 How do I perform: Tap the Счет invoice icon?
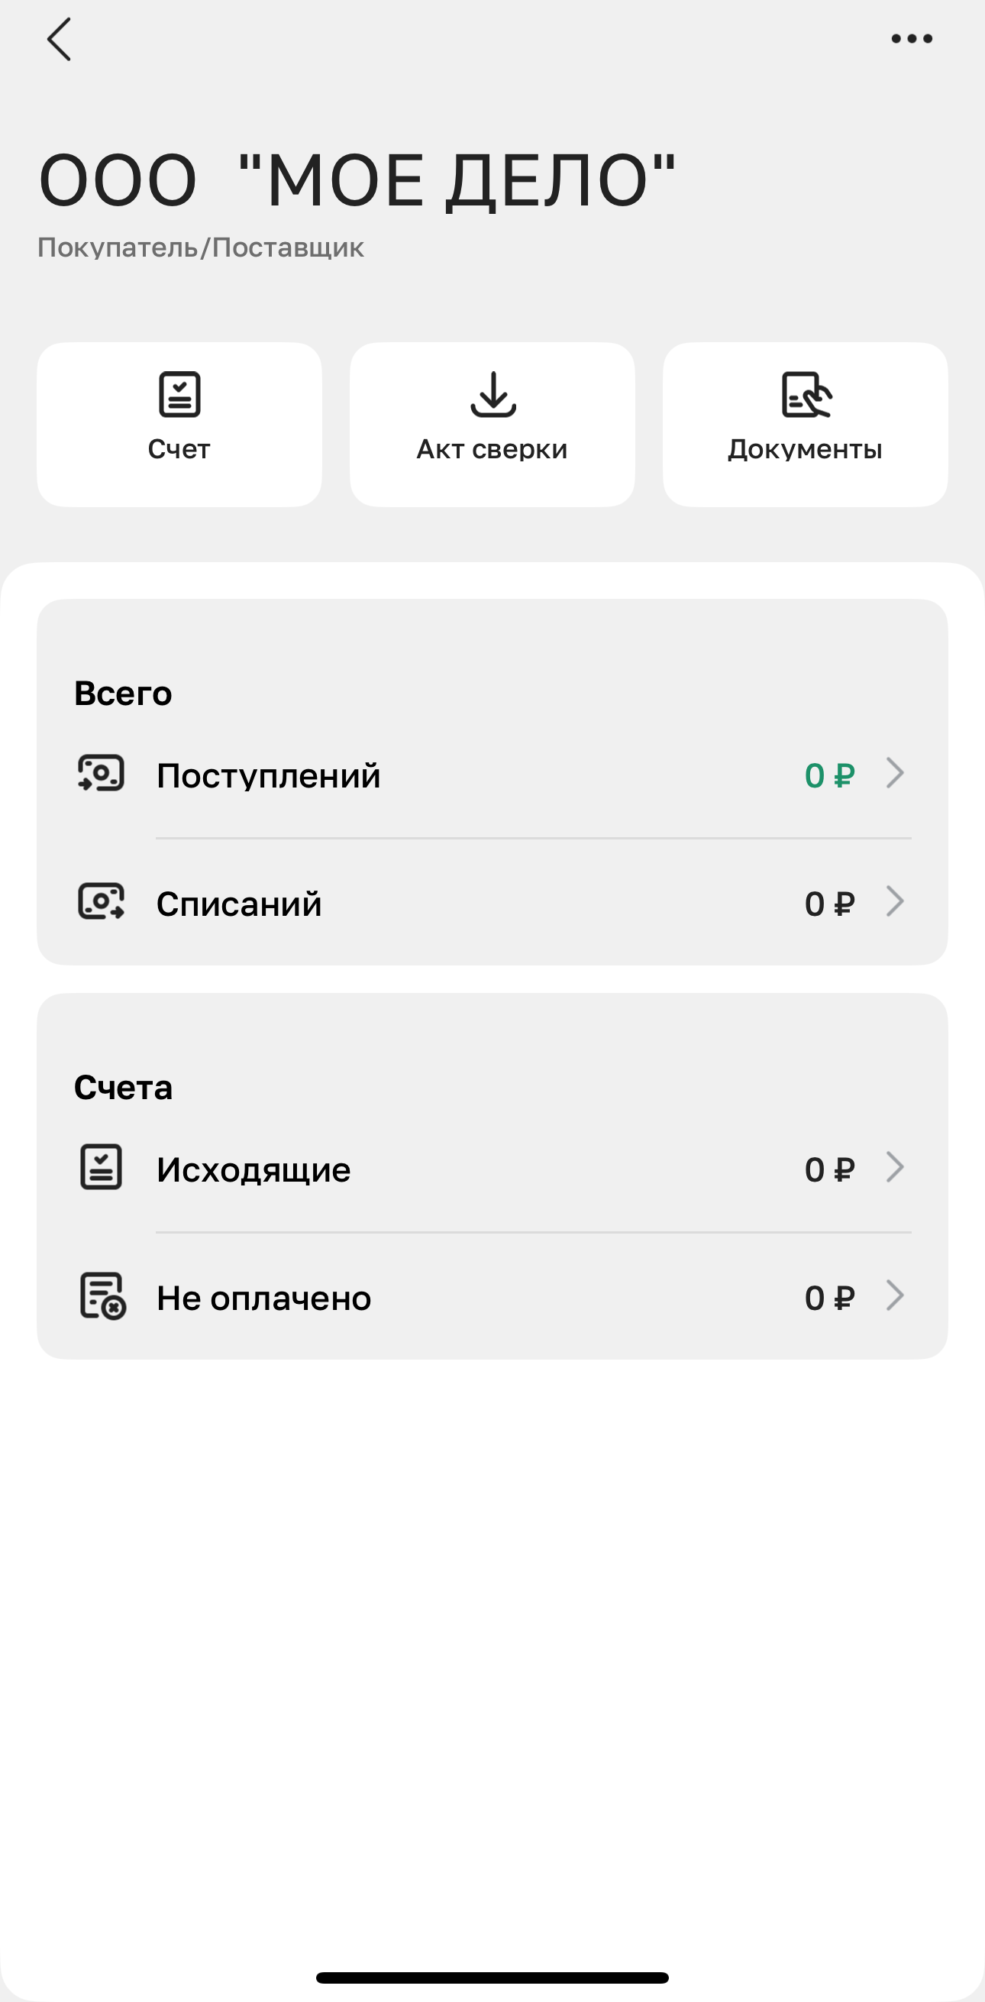click(179, 395)
